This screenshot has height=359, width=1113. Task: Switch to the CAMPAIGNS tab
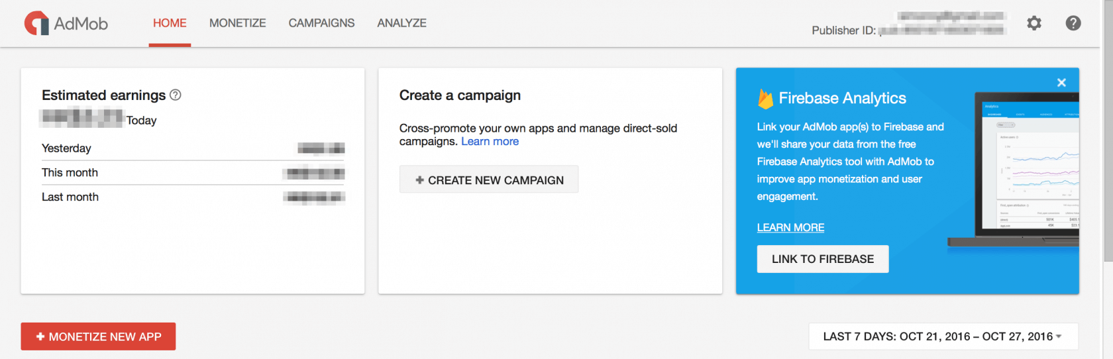tap(321, 23)
